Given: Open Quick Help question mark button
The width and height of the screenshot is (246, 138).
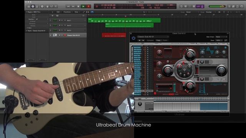Looking at the screenshot, I should pos(42,7).
